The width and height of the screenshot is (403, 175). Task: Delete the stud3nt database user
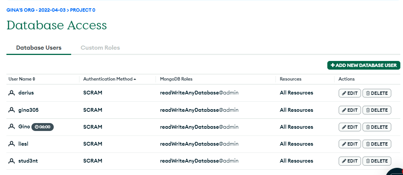[x=377, y=161]
